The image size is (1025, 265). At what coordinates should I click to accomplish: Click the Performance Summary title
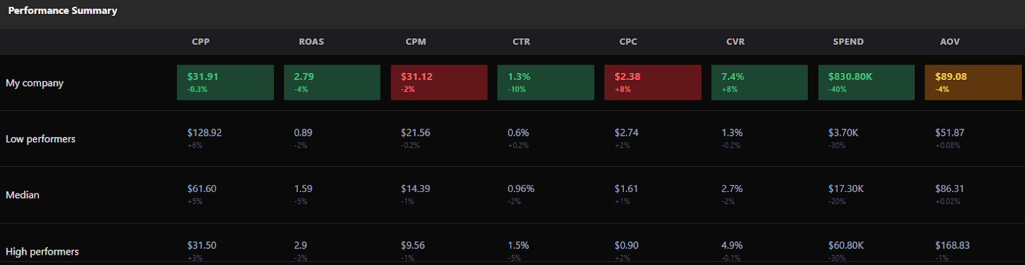coord(63,11)
